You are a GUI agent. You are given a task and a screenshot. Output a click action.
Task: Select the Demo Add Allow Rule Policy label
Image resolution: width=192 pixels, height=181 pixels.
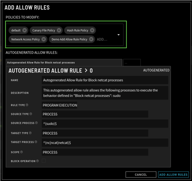tap(69, 39)
